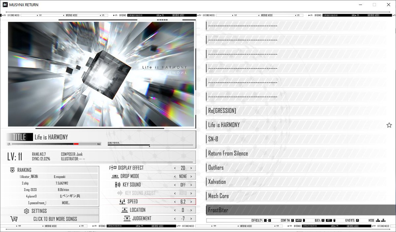
Task: Click ranking entry 4.planet3
Action: [x=31, y=196]
